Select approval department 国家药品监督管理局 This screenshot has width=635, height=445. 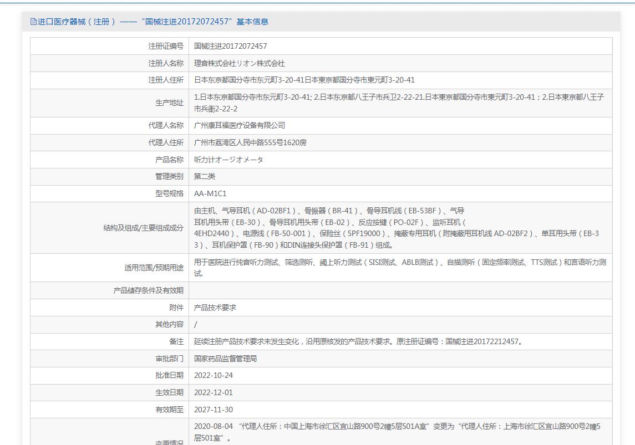click(x=225, y=359)
